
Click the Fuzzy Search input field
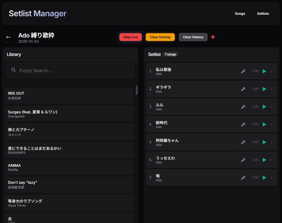pyautogui.click(x=70, y=70)
